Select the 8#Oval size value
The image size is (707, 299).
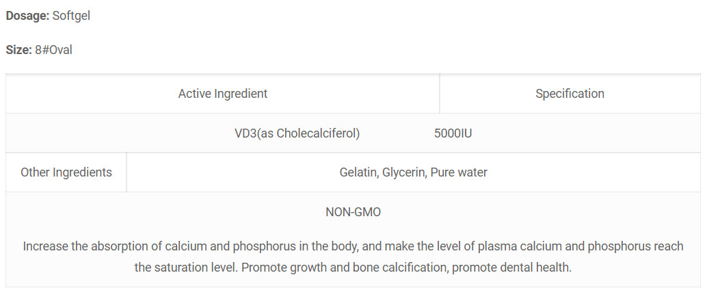(x=53, y=50)
